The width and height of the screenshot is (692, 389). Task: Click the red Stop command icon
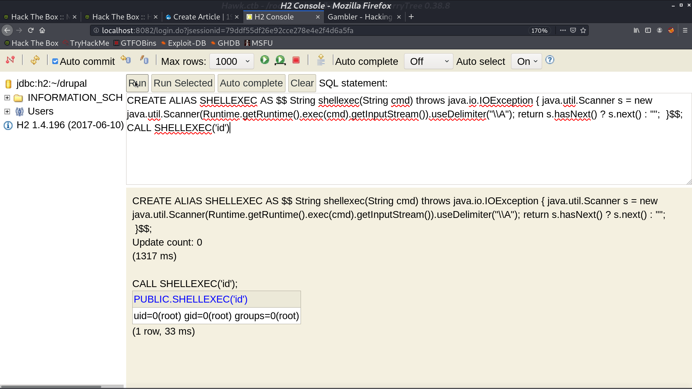tap(296, 60)
